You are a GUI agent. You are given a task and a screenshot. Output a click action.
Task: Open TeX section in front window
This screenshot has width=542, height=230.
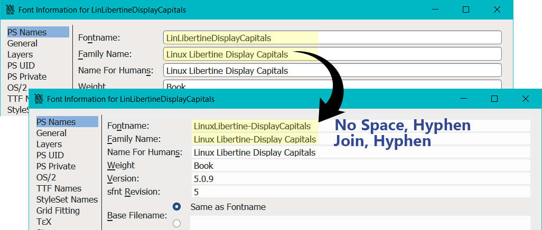coord(44,222)
